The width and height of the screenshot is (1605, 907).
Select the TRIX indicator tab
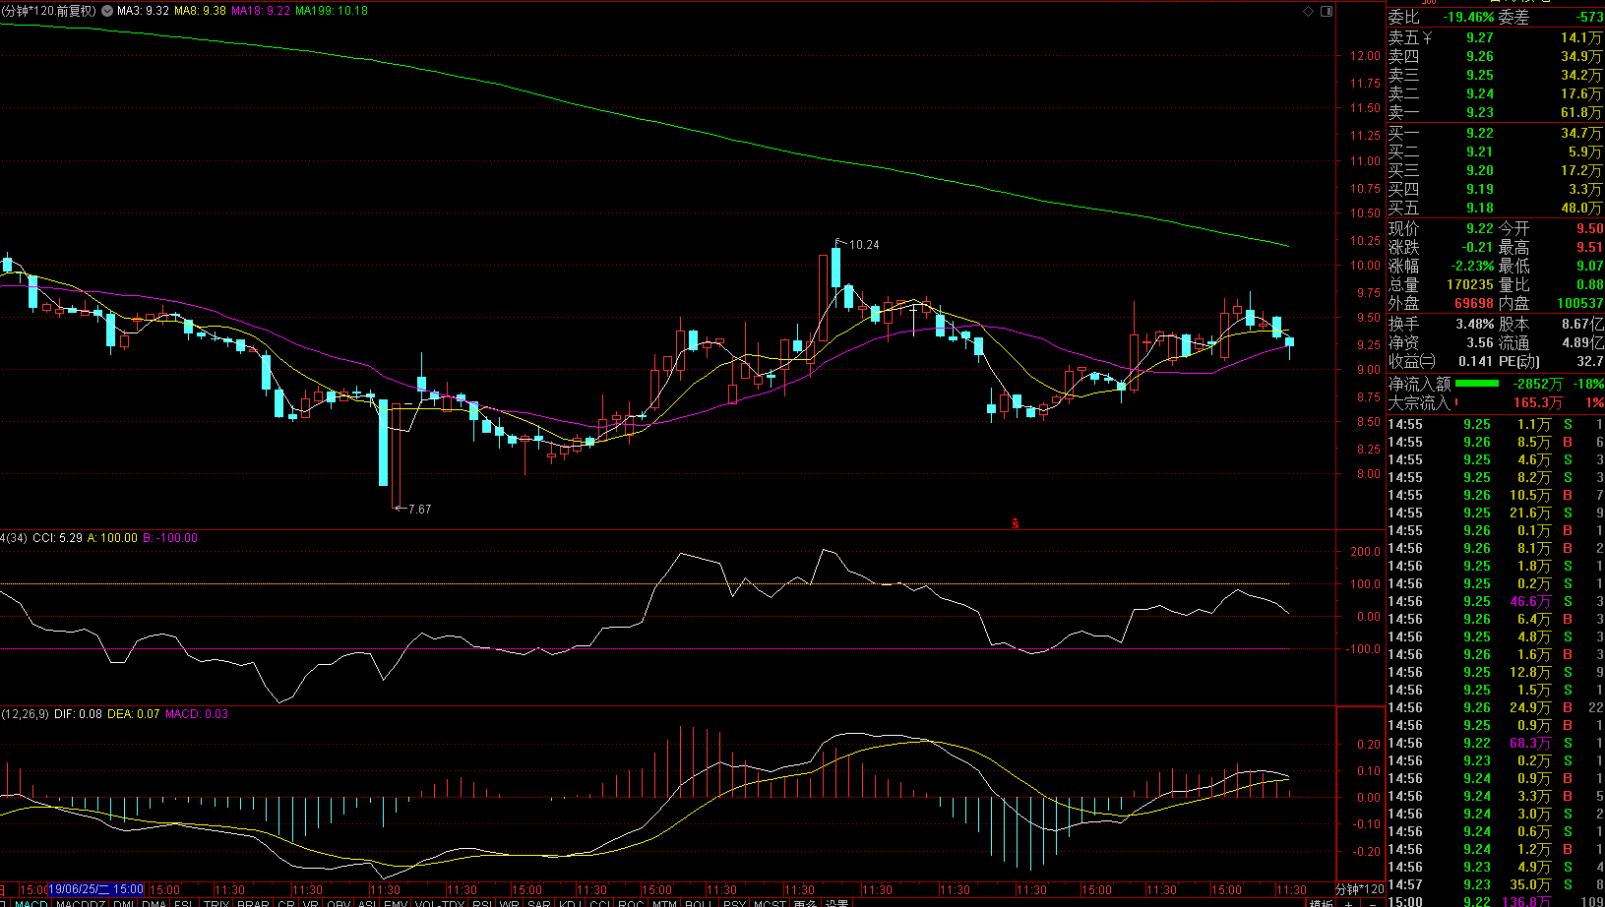tap(216, 903)
